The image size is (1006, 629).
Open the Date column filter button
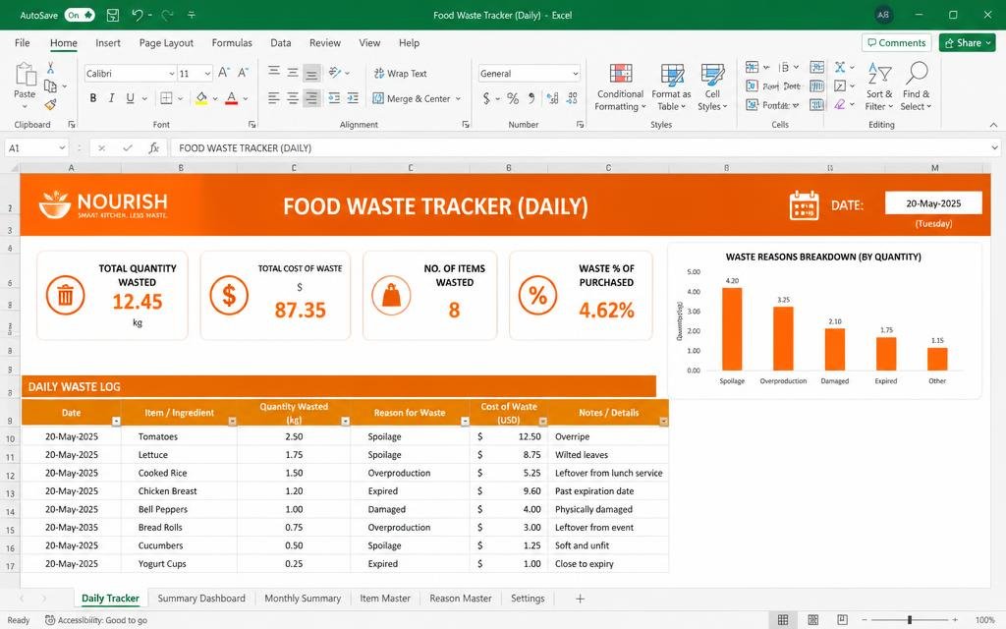(x=116, y=421)
